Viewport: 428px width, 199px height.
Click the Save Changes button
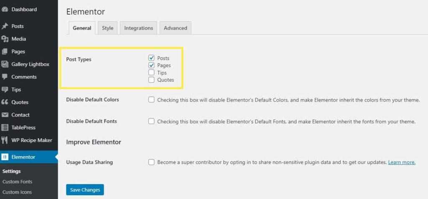(x=85, y=190)
